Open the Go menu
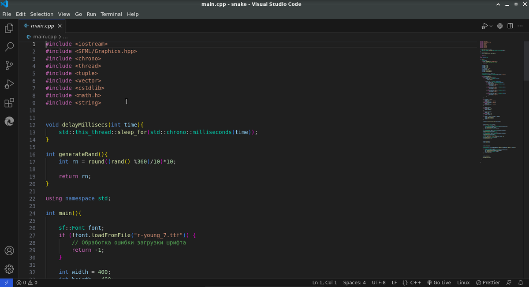Image resolution: width=529 pixels, height=287 pixels. [x=78, y=14]
